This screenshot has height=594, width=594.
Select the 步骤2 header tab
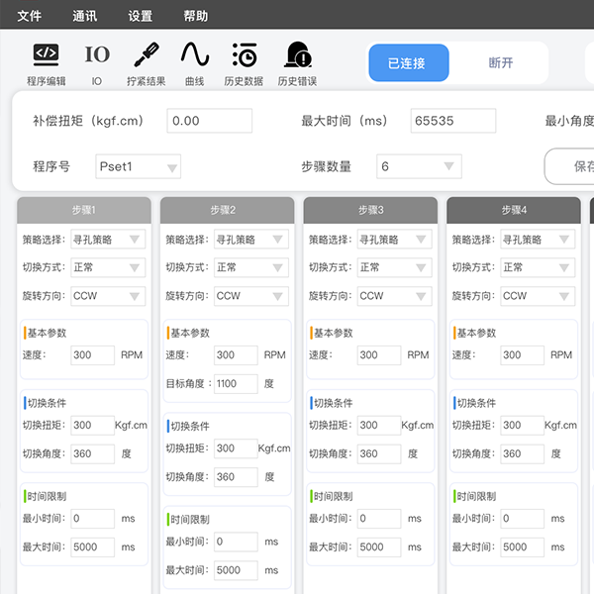click(x=227, y=210)
